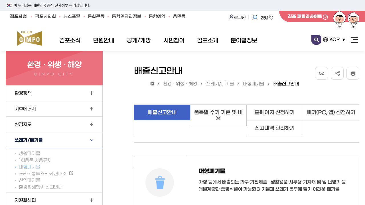Open the 민원안내 main menu
The image size is (365, 205).
(104, 40)
